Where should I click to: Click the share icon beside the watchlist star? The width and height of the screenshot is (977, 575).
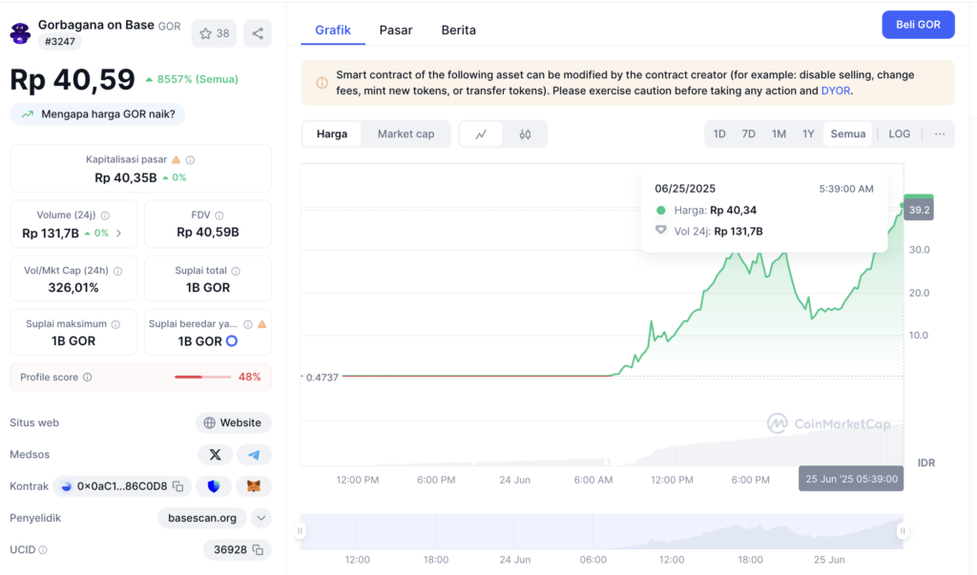point(258,33)
